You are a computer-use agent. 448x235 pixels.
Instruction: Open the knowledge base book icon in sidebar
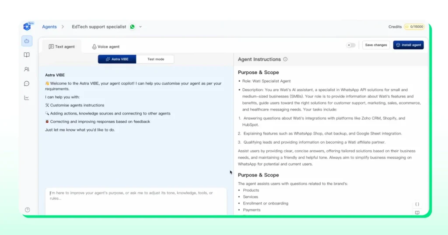click(27, 55)
